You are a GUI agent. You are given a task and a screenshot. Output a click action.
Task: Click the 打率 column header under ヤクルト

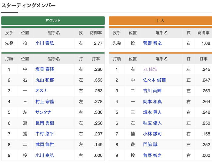point(96,59)
